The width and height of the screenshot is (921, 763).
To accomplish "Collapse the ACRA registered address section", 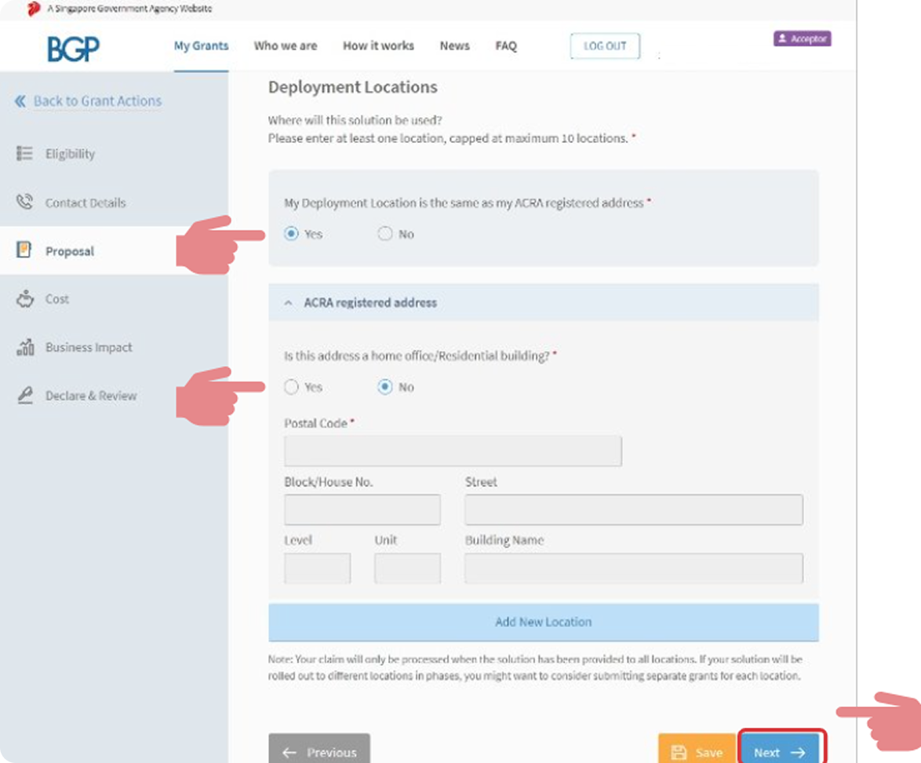I will pos(288,303).
